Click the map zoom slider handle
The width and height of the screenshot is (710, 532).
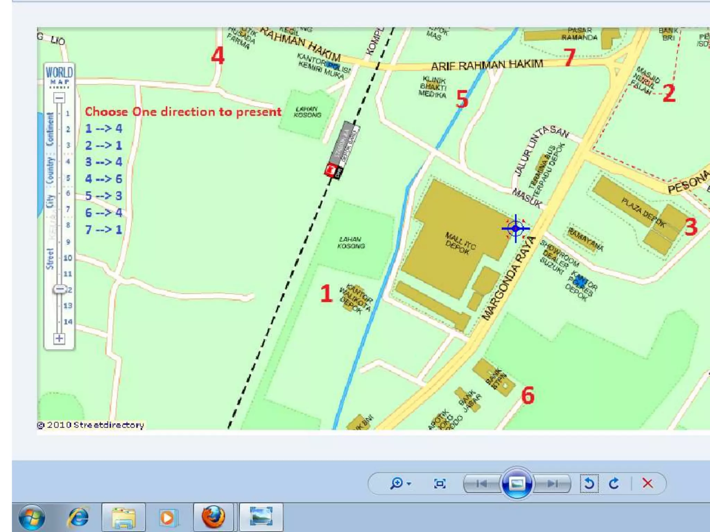(x=60, y=289)
